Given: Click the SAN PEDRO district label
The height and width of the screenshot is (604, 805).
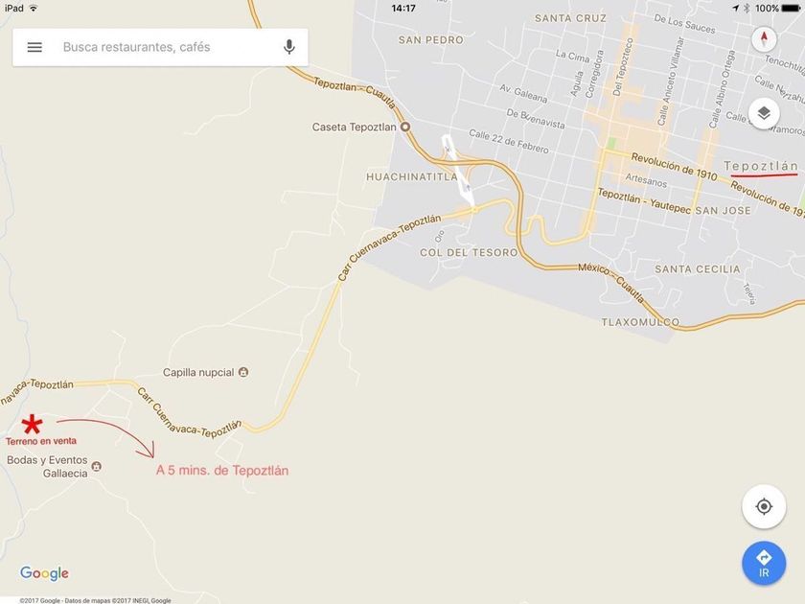Looking at the screenshot, I should pos(430,40).
